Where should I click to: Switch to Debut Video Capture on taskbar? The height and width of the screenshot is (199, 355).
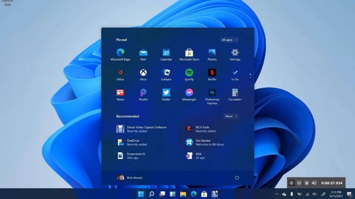tap(215, 194)
